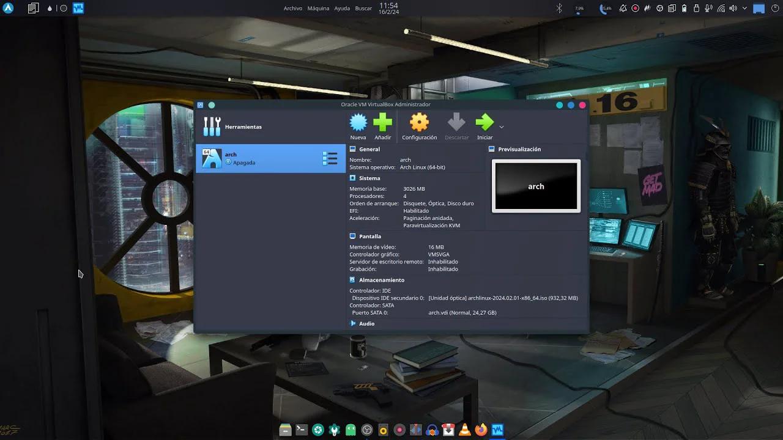
Task: Expand hidden tray icons with the chevron
Action: pos(744,8)
